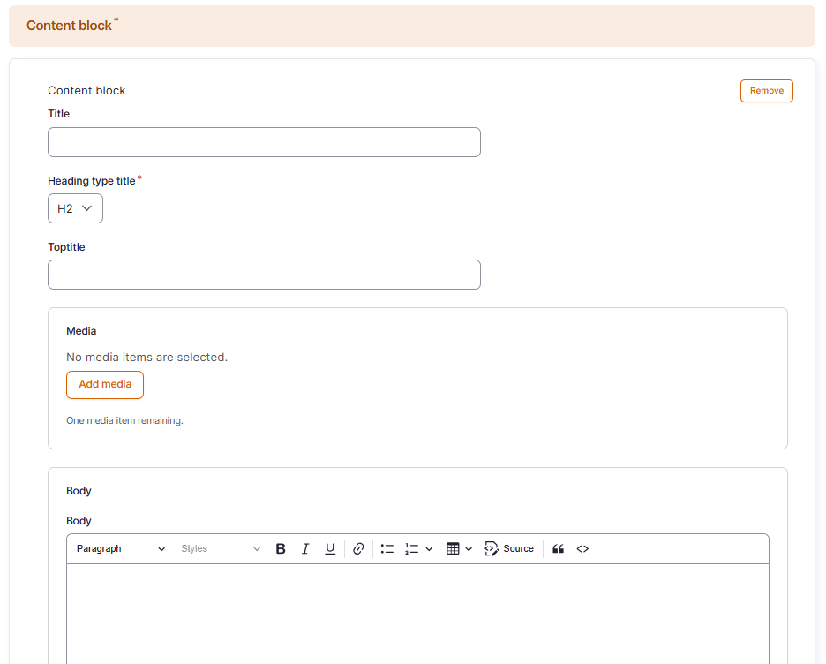The image size is (826, 664).
Task: Click the Content block section header
Action: pos(412,26)
